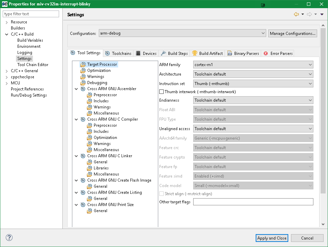
Task: Click the Cross ARM GNU Create Flash Image icon
Action: 83,180
